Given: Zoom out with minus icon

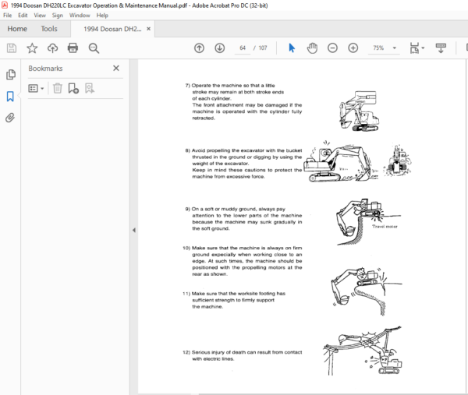Looking at the screenshot, I should [332, 48].
